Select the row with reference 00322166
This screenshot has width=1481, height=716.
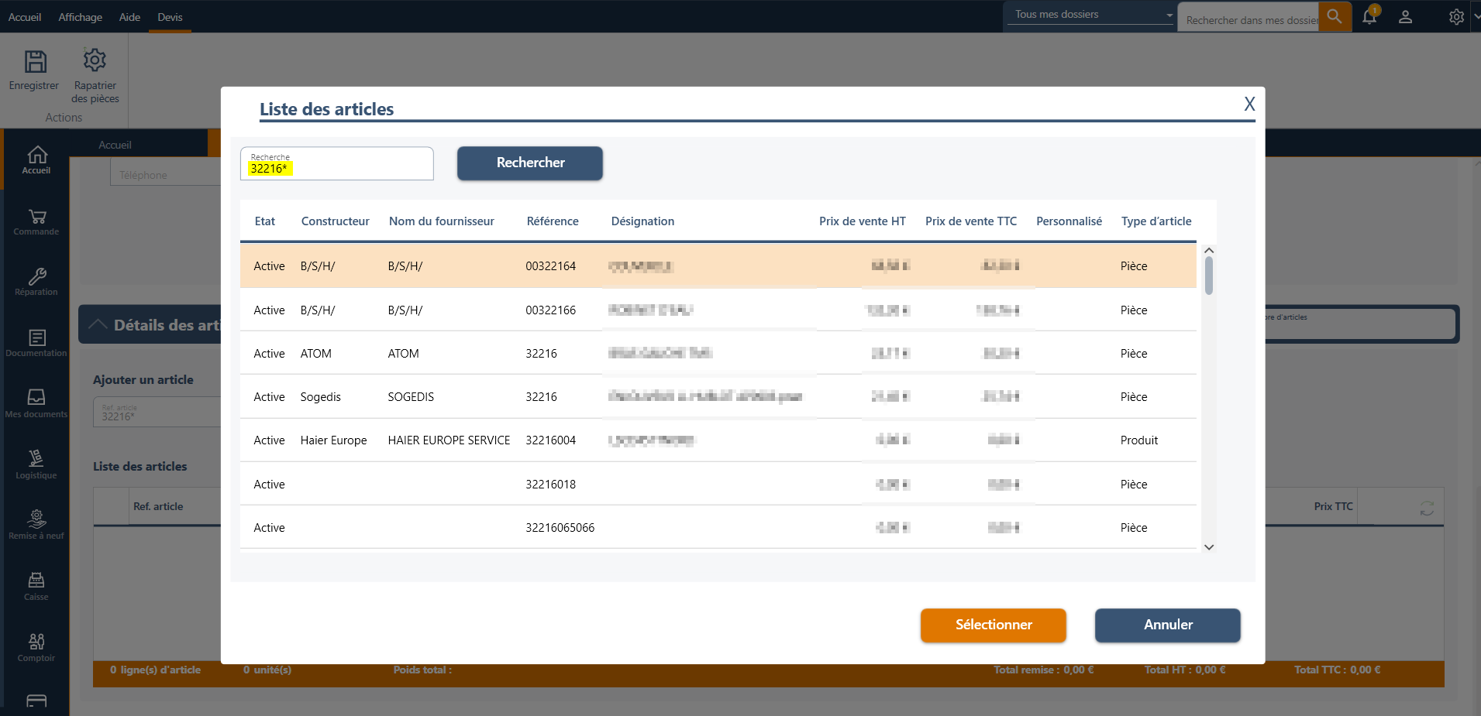click(x=718, y=310)
